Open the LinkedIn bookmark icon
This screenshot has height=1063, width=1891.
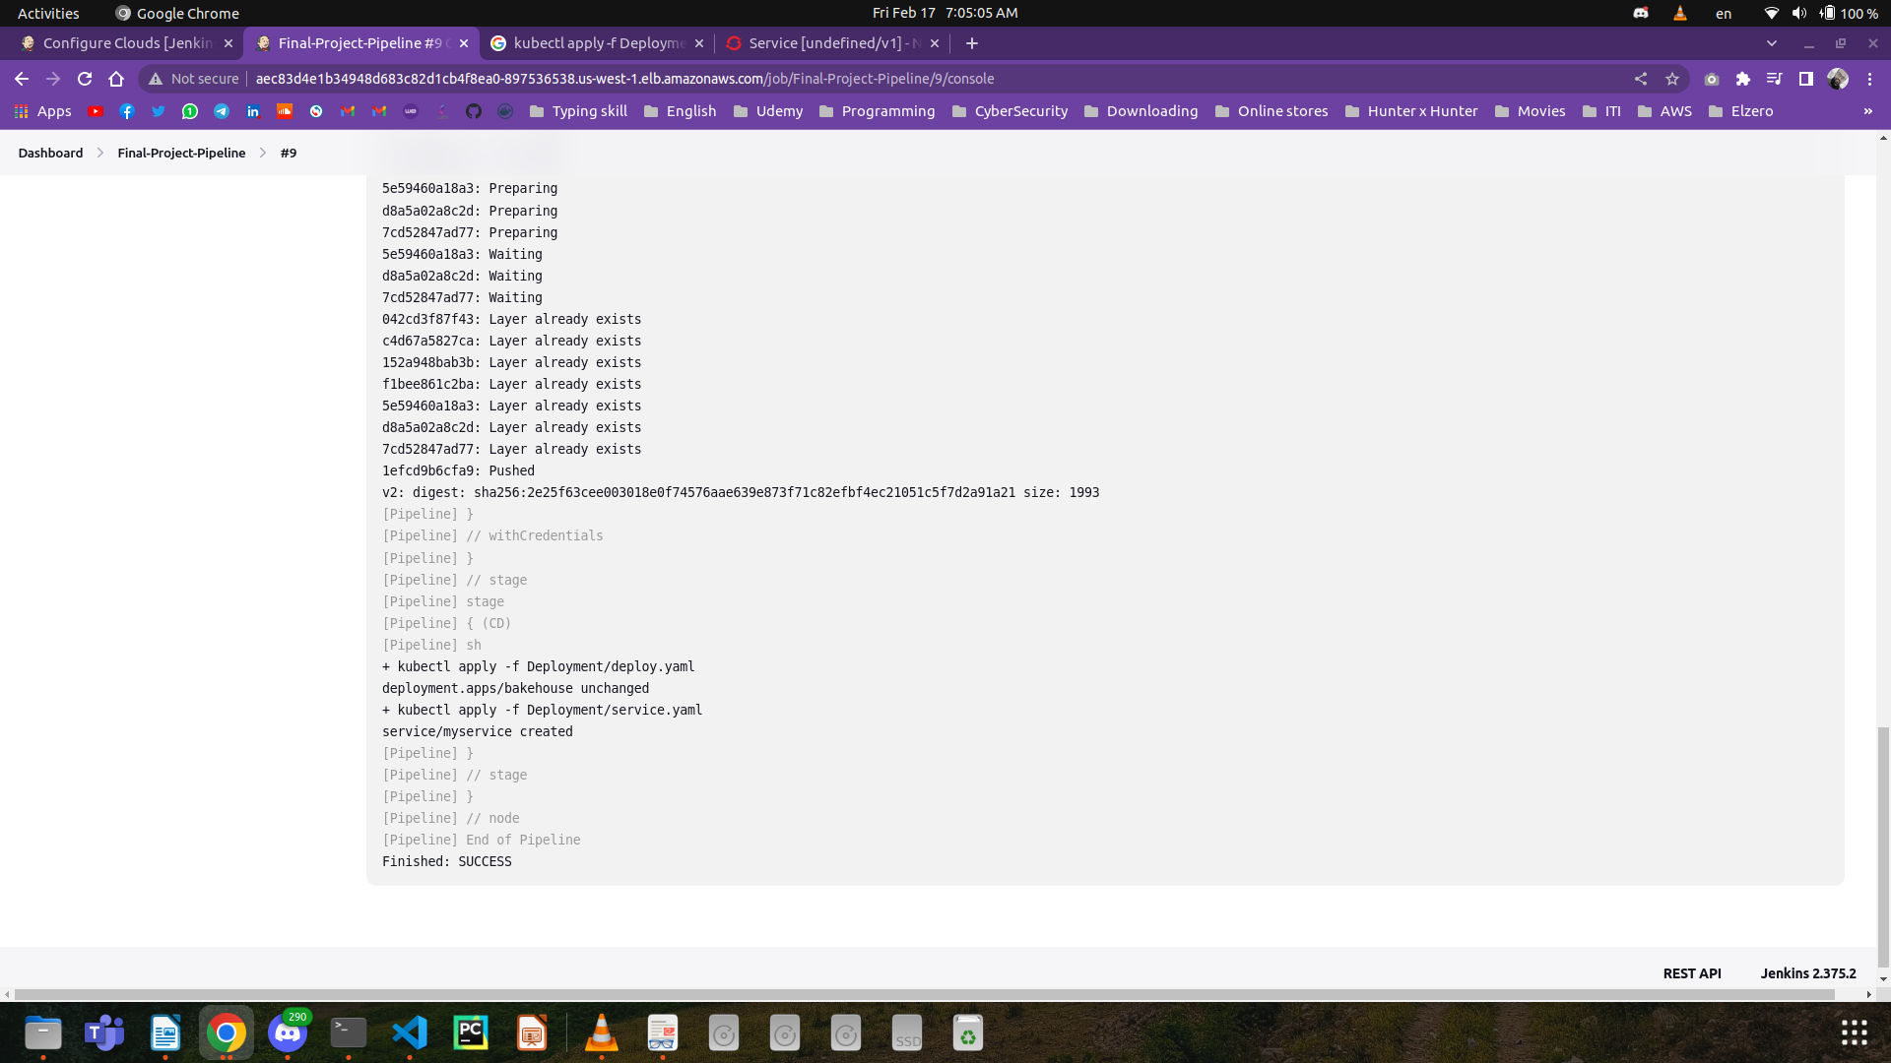point(253,111)
